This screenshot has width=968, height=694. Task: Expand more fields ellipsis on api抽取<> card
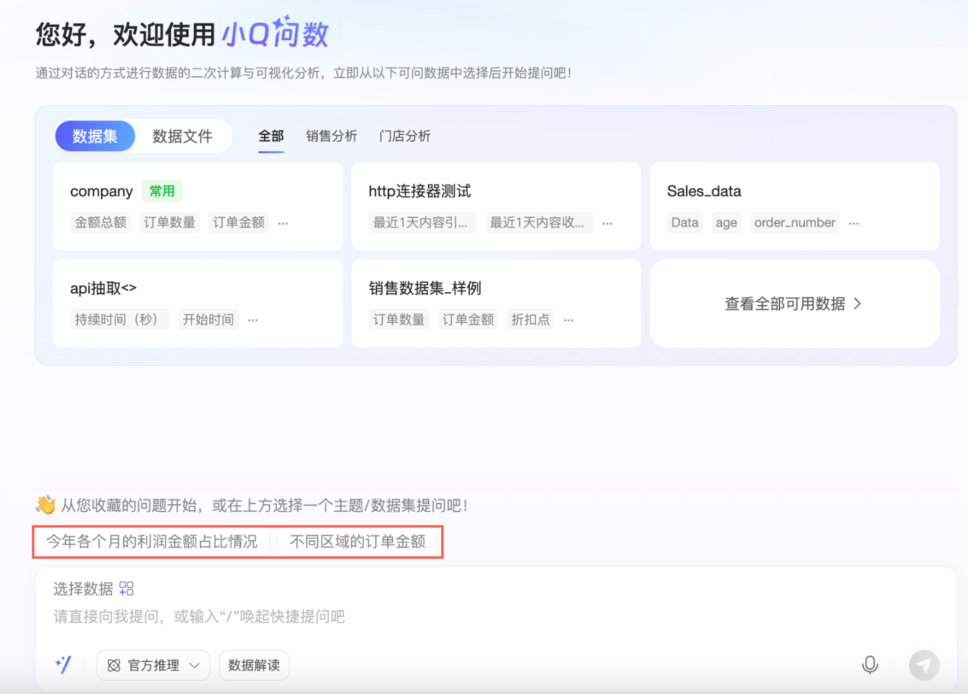point(253,320)
